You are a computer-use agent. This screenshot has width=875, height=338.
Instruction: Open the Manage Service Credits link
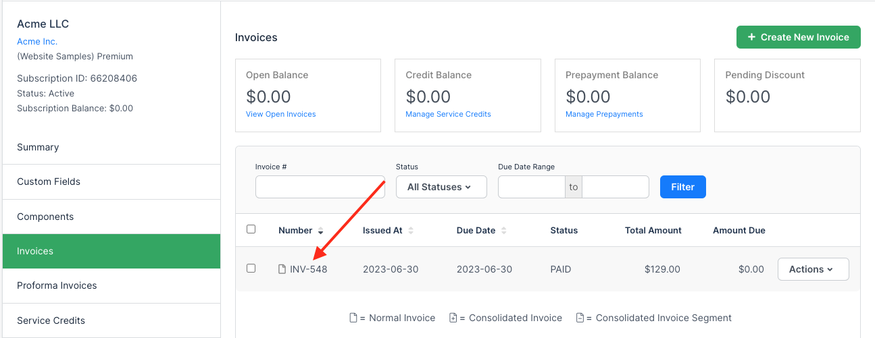click(448, 114)
